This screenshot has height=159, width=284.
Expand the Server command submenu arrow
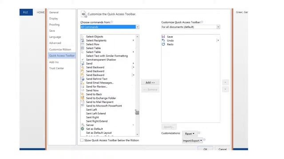pyautogui.click(x=133, y=125)
